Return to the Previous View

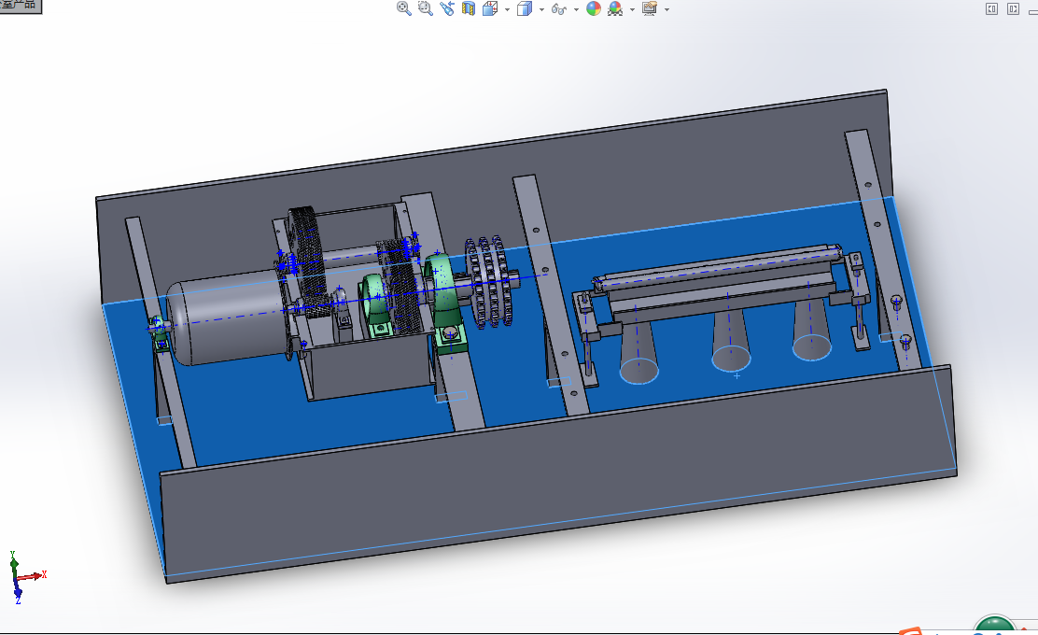tap(447, 8)
